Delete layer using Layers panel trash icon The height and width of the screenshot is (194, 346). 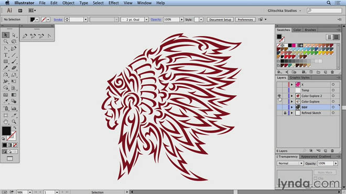pyautogui.click(x=332, y=151)
